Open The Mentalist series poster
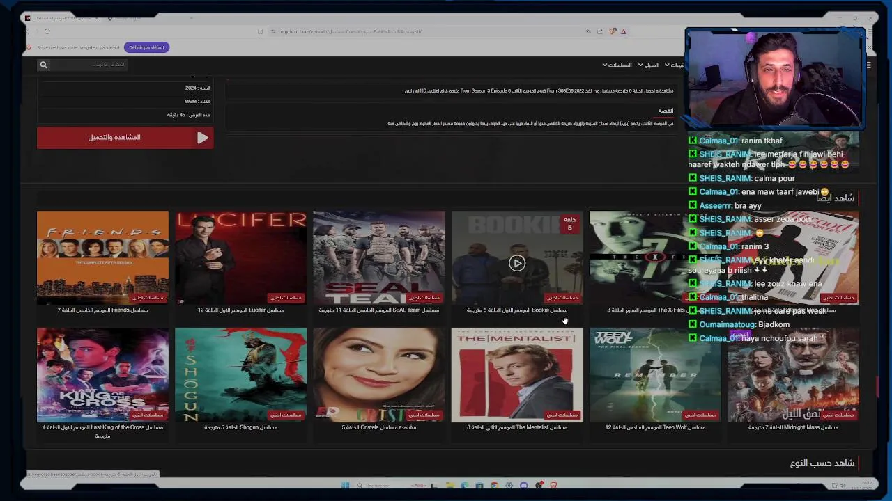Image resolution: width=892 pixels, height=501 pixels. 517,375
